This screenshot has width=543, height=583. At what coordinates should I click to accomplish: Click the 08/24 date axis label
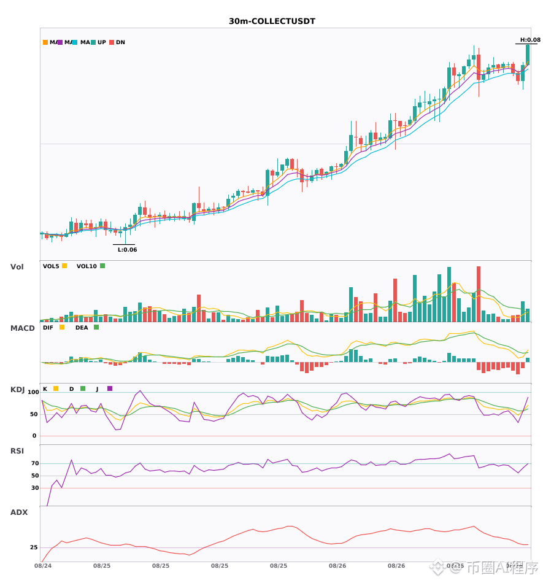coord(43,566)
